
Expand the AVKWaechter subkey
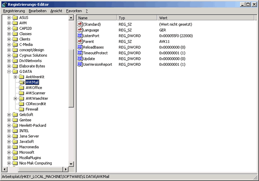click(15, 98)
